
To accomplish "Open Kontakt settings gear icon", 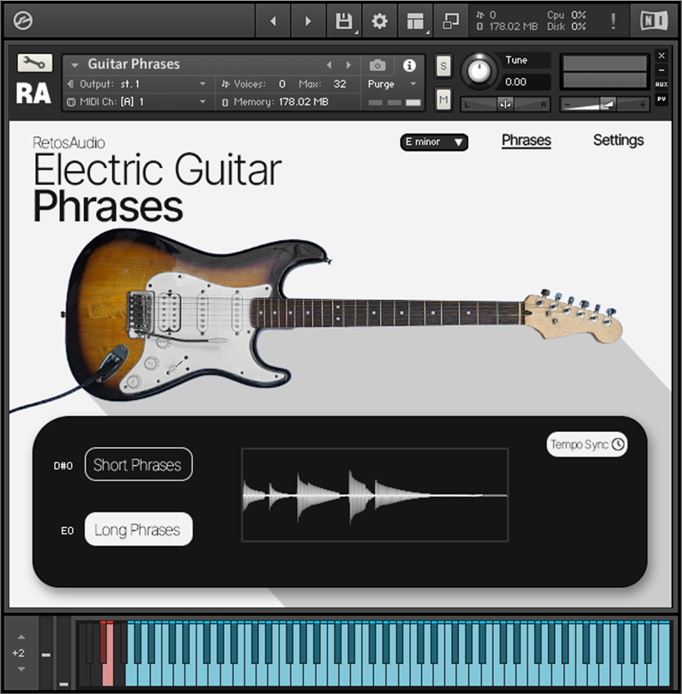I will tap(379, 21).
